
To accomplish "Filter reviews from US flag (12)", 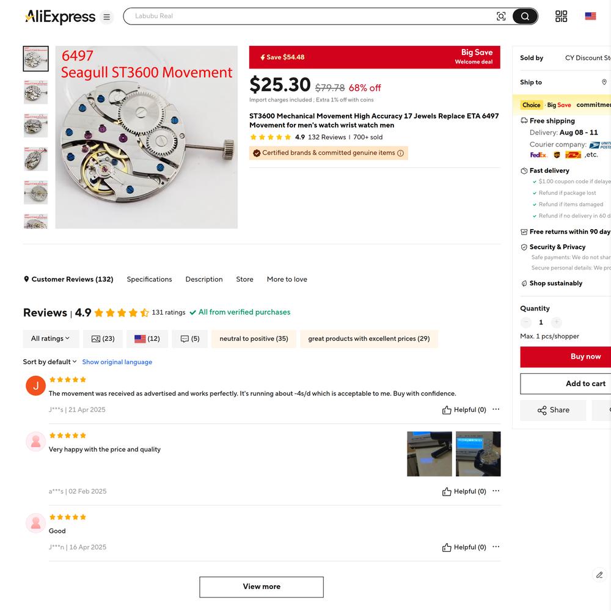I will (x=147, y=338).
